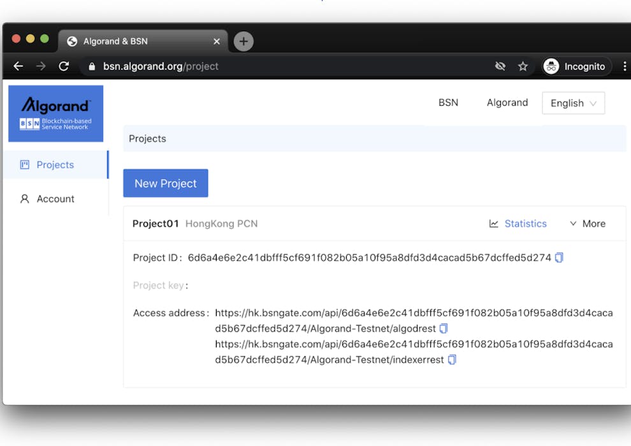Expand the More options for Project01
Screen dimensions: 631x446
pos(588,224)
